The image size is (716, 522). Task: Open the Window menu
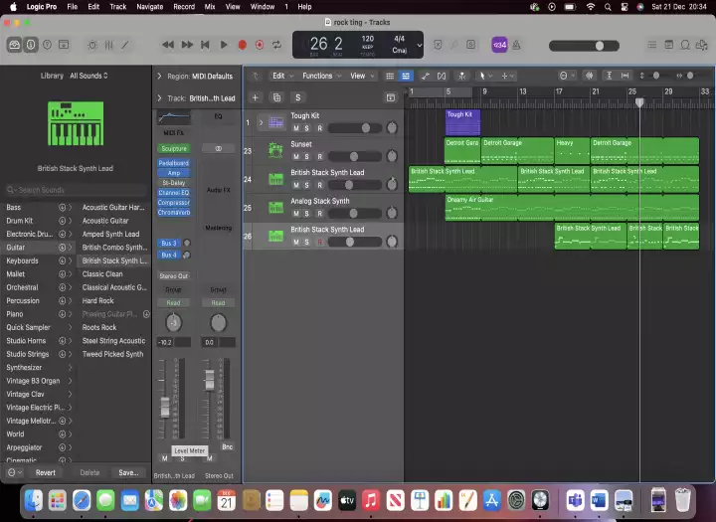[263, 7]
